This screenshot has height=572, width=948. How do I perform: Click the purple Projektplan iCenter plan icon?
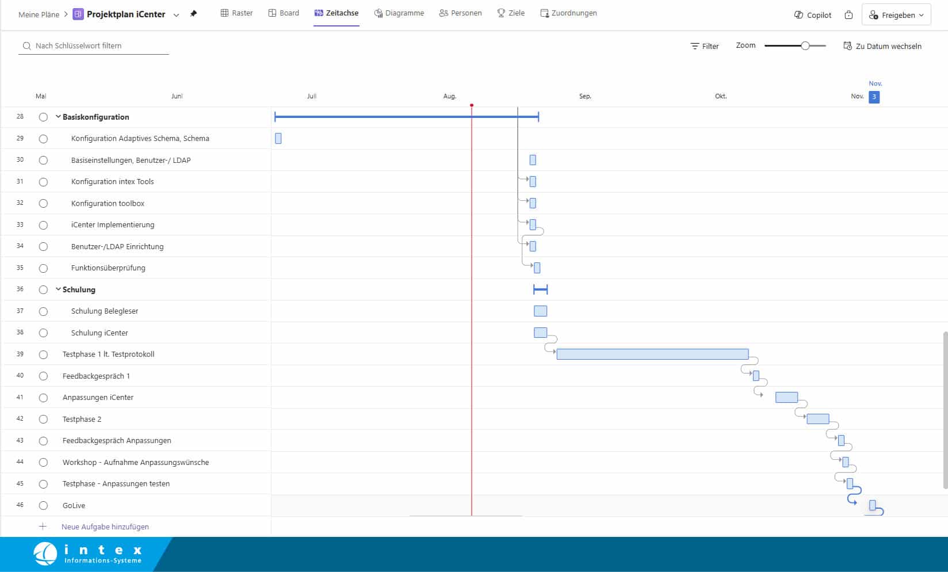(78, 14)
